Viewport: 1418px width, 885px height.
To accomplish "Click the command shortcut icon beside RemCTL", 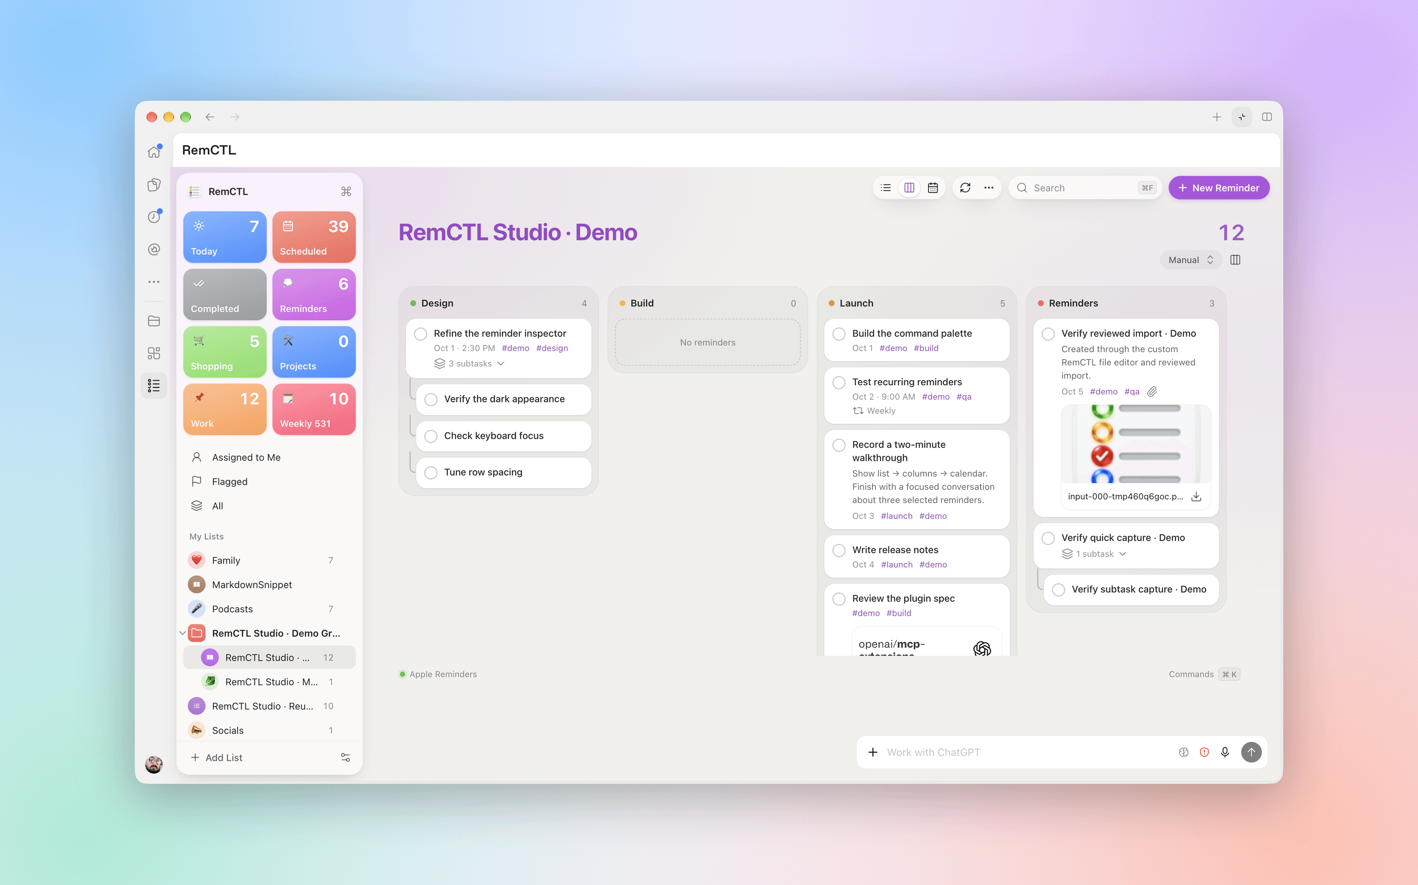I will pos(346,192).
